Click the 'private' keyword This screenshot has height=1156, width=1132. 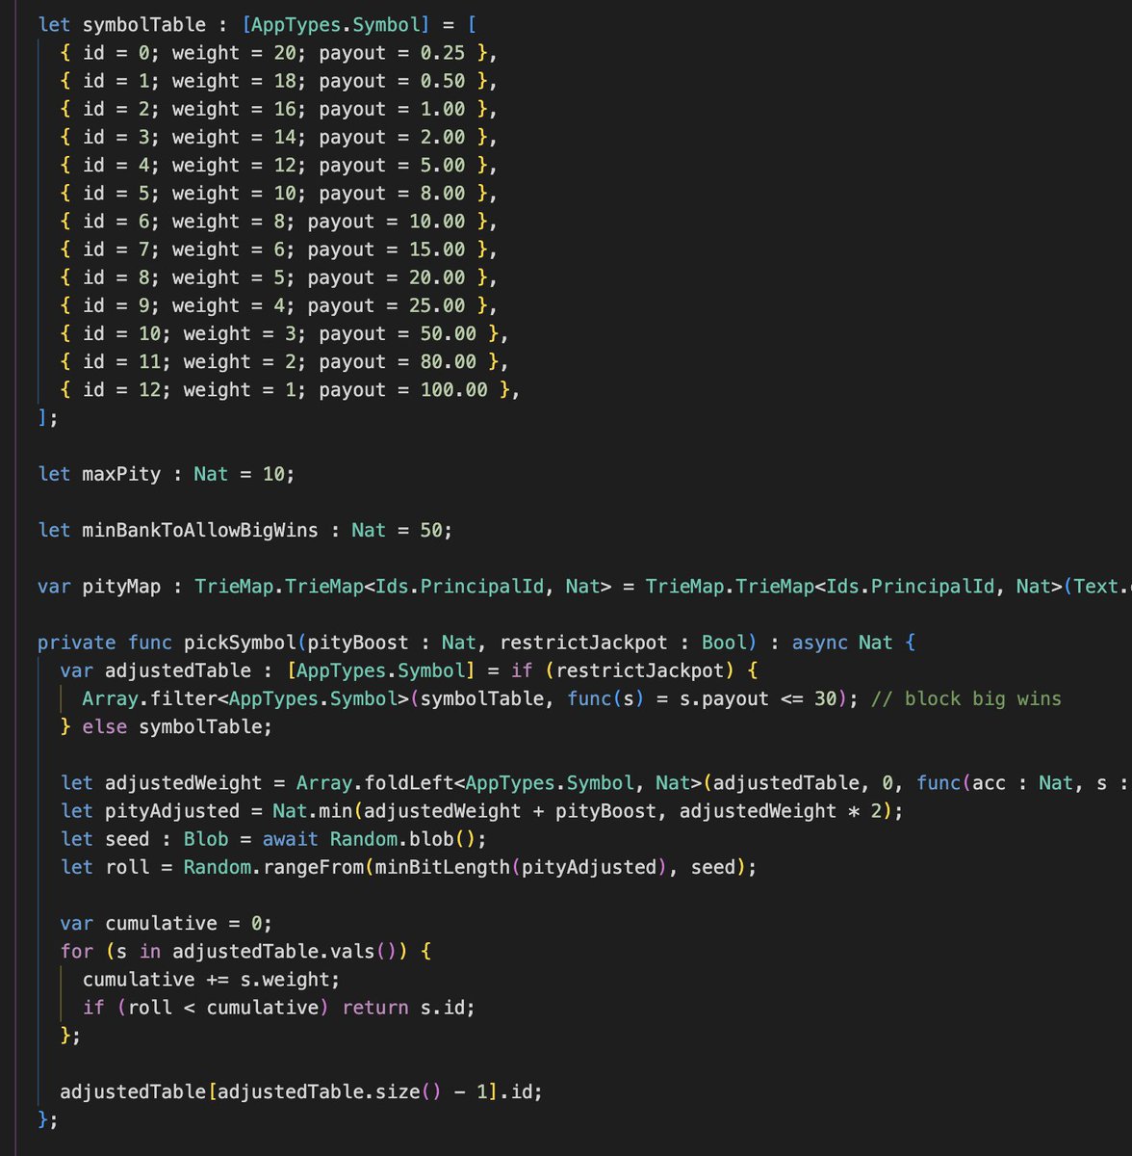(x=77, y=643)
